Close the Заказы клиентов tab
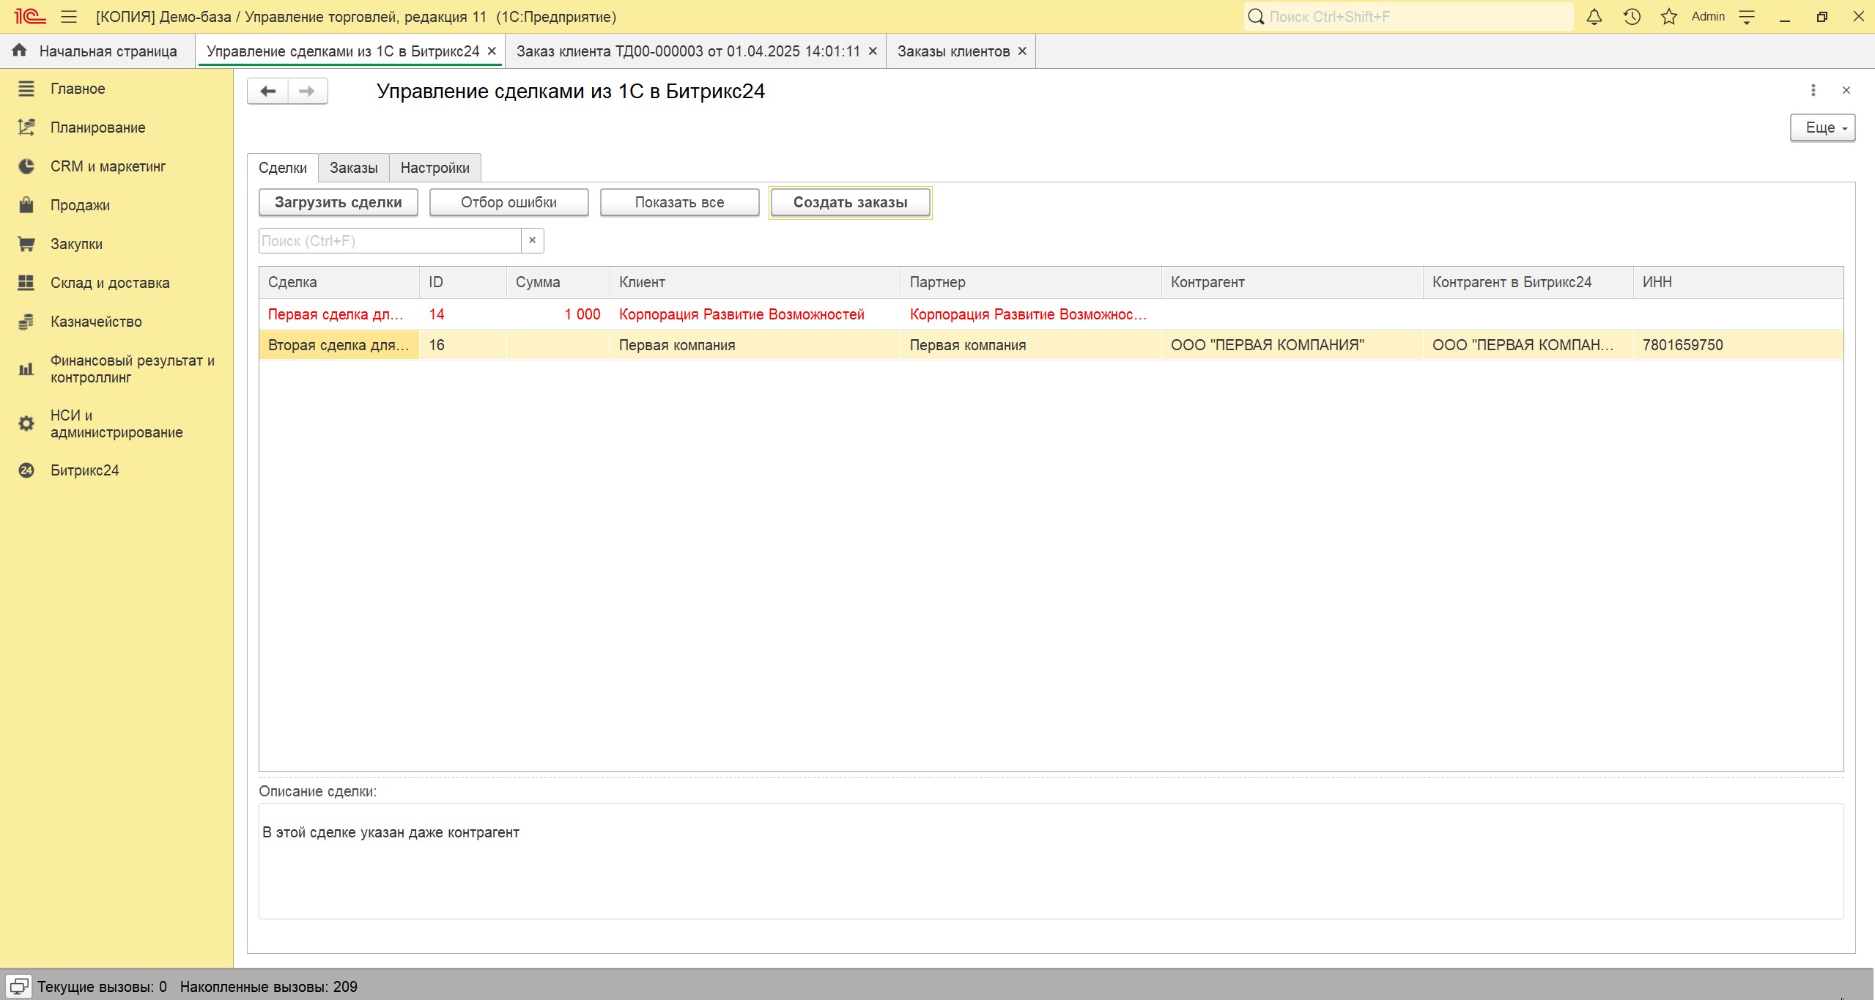 pos(1022,51)
